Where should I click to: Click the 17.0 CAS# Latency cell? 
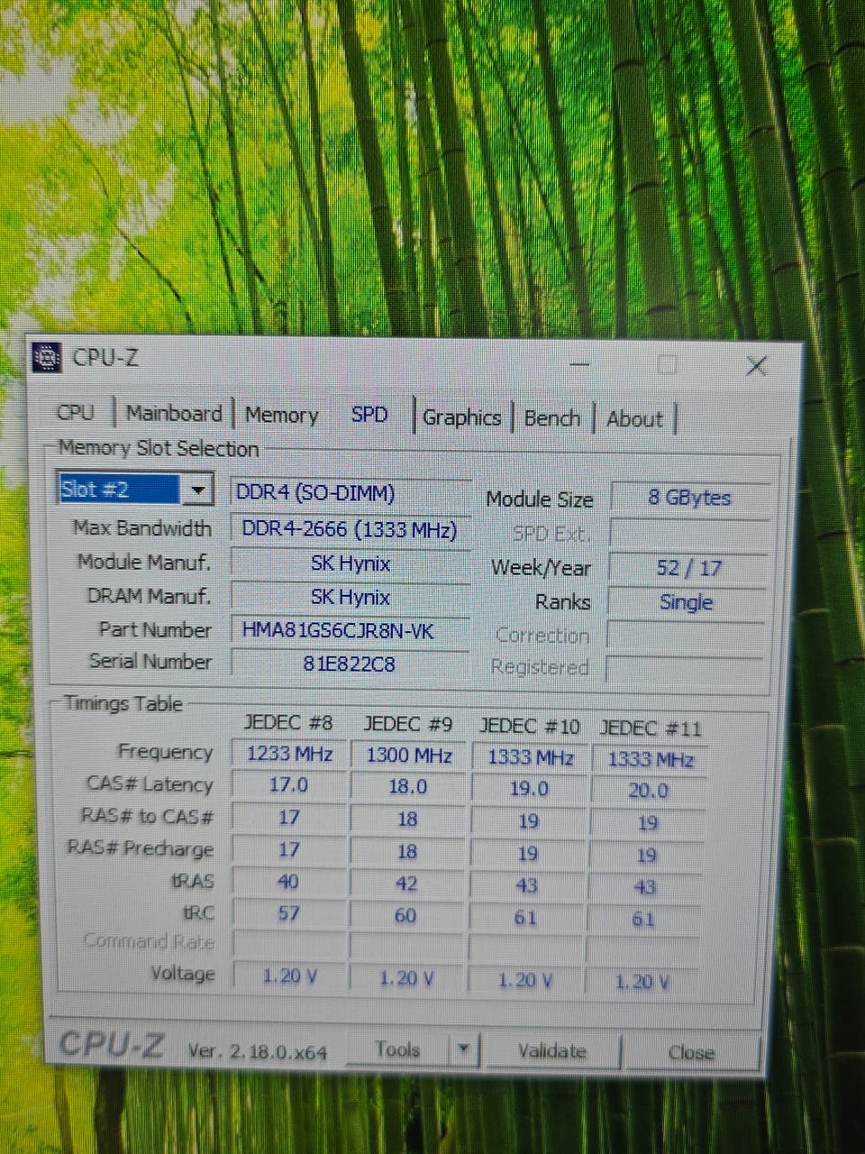tap(288, 785)
